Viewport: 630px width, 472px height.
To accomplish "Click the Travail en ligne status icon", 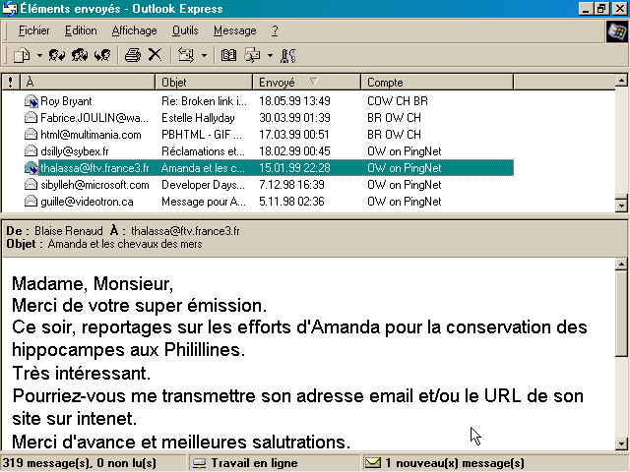I will 199,463.
